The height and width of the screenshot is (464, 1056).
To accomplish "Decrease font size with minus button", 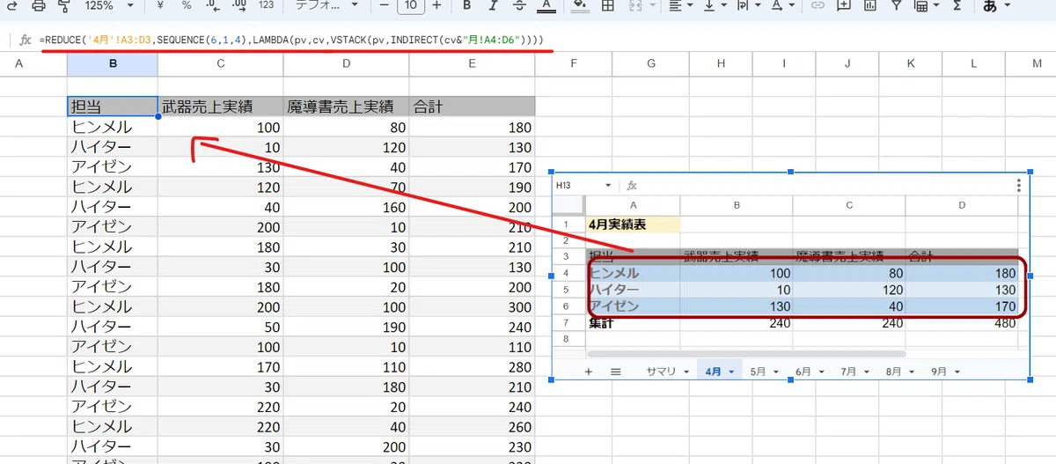I will click(383, 5).
